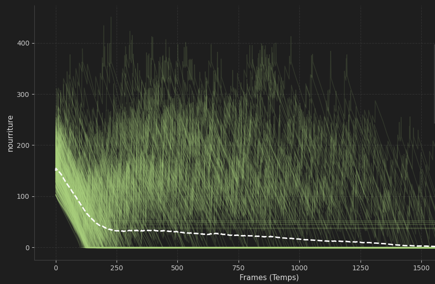Click the 1000 x-axis tick label

299,268
